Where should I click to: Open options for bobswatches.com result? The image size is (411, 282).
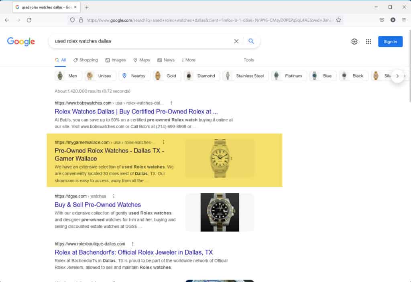pos(171,103)
